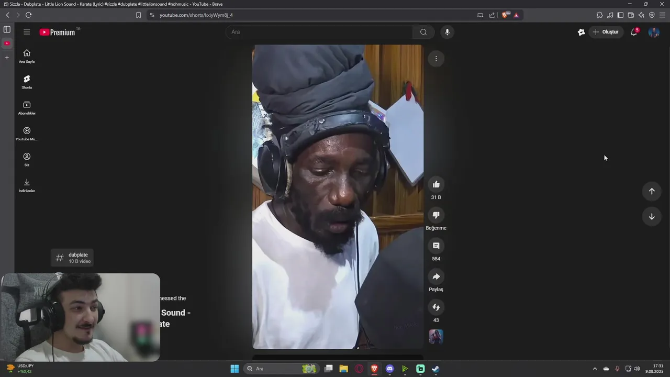
Task: Open YouTube hamburger guide menu
Action: click(x=27, y=32)
